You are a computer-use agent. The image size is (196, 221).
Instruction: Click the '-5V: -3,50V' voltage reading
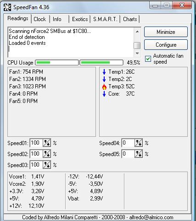coord(85,184)
